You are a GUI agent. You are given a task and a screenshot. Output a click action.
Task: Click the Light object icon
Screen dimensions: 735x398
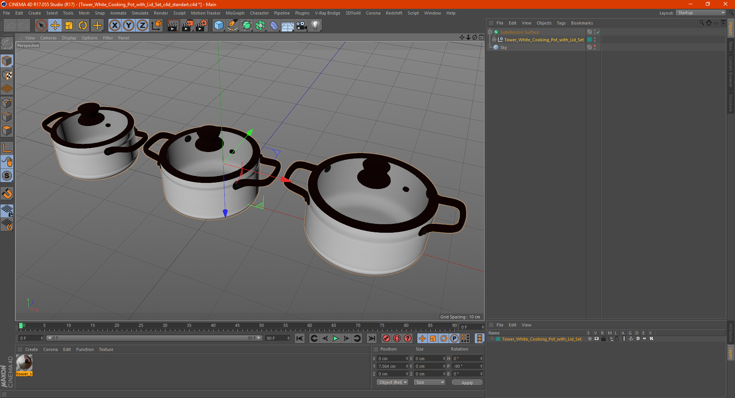click(x=315, y=26)
